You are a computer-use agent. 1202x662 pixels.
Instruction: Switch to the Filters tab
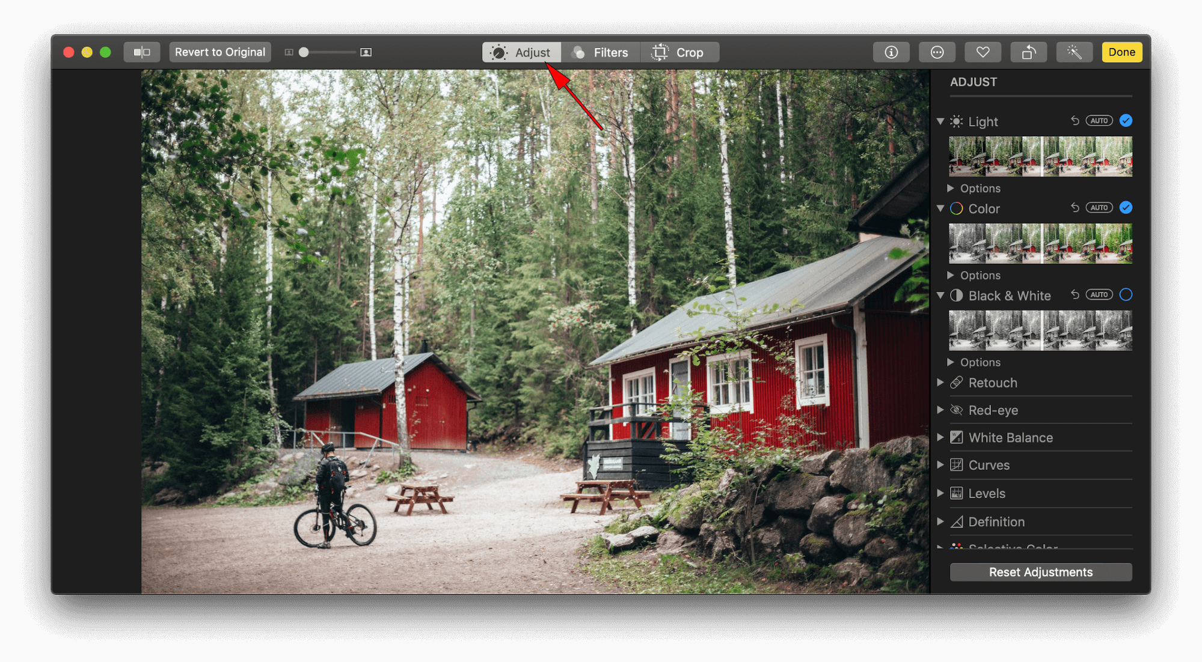click(x=601, y=52)
